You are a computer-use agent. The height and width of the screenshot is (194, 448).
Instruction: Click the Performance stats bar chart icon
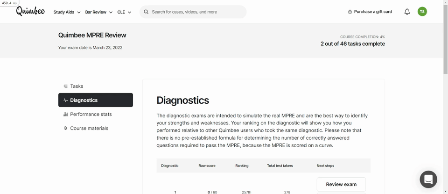[65, 114]
